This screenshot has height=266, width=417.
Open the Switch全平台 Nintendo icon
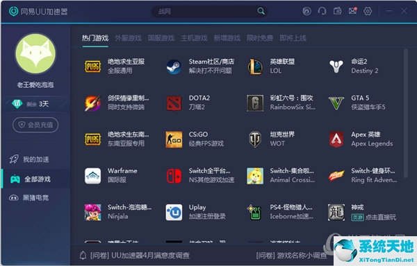[x=174, y=176]
